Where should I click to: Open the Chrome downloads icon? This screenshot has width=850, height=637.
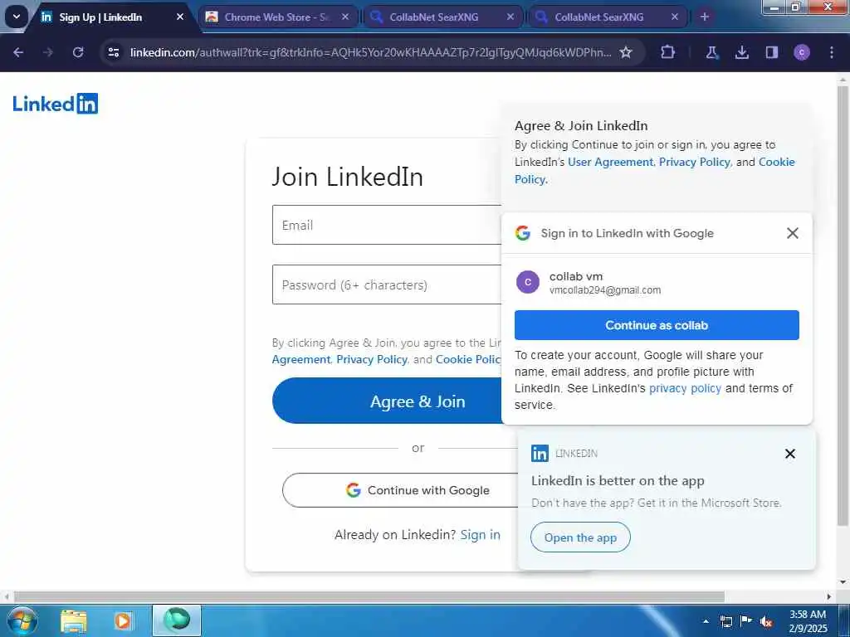(x=741, y=52)
